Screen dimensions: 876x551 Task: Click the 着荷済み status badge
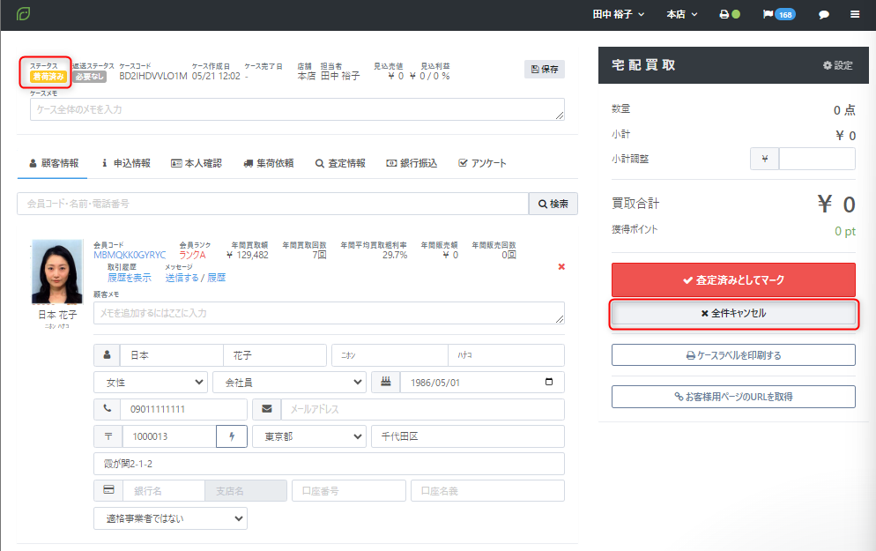pyautogui.click(x=48, y=77)
